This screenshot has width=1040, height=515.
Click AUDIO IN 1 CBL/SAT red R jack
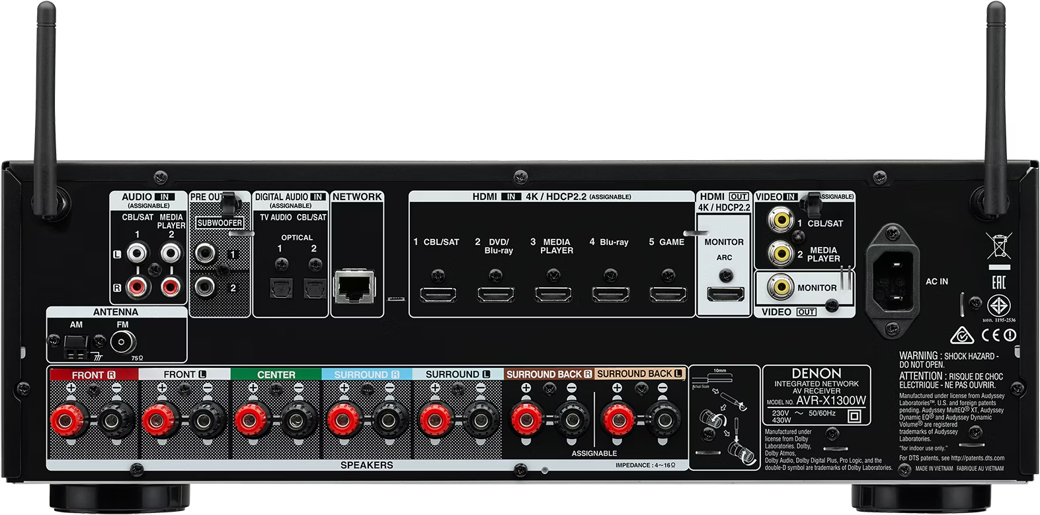pyautogui.click(x=137, y=287)
